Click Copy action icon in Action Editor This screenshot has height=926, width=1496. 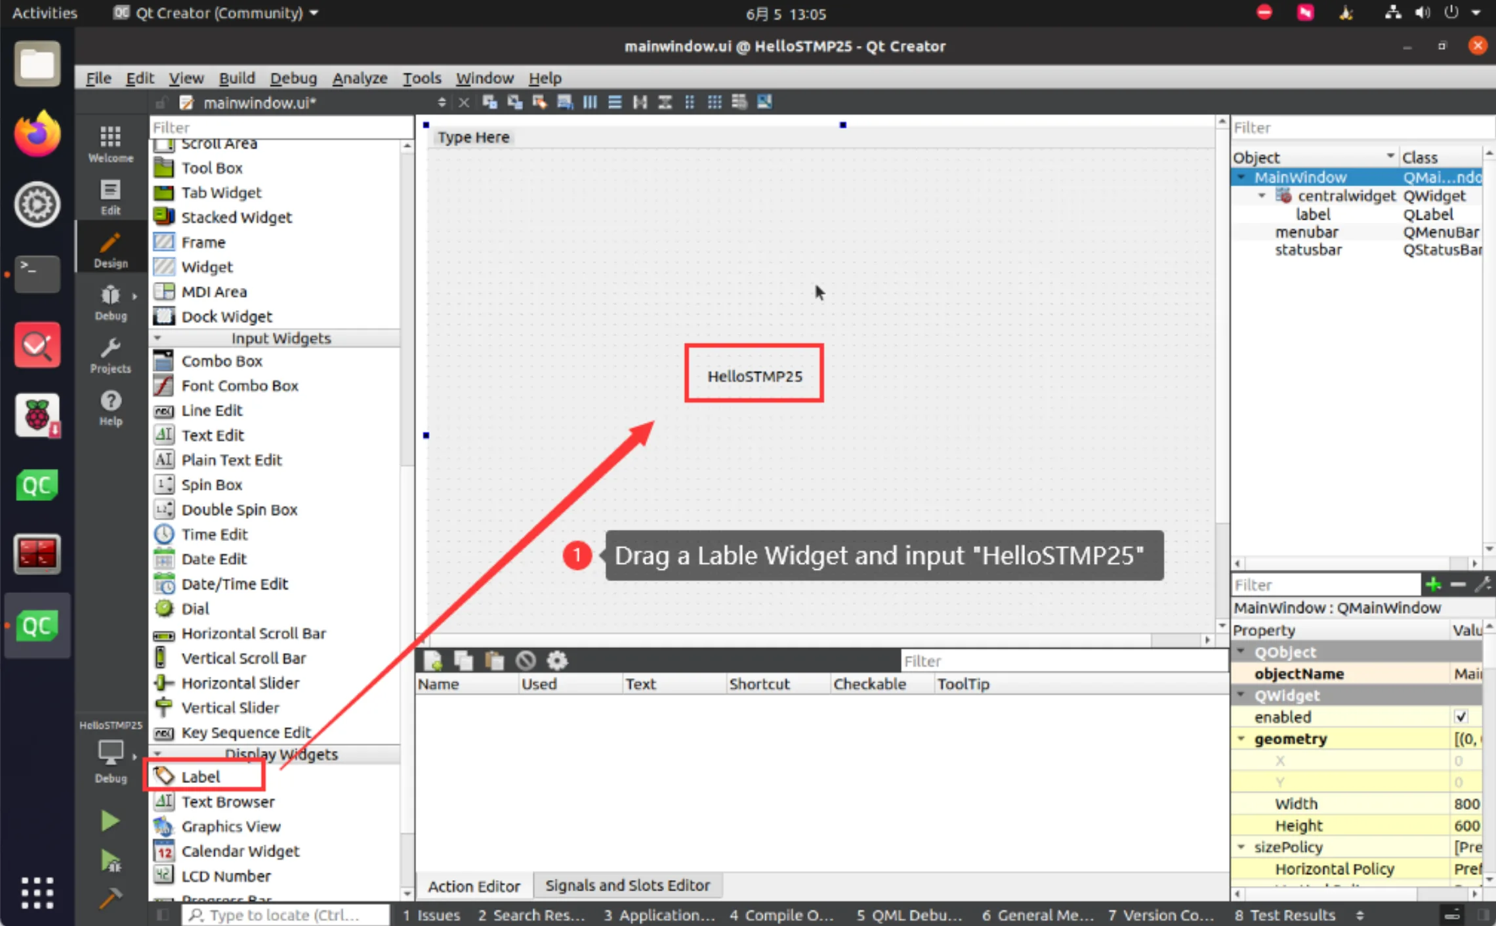point(463,660)
